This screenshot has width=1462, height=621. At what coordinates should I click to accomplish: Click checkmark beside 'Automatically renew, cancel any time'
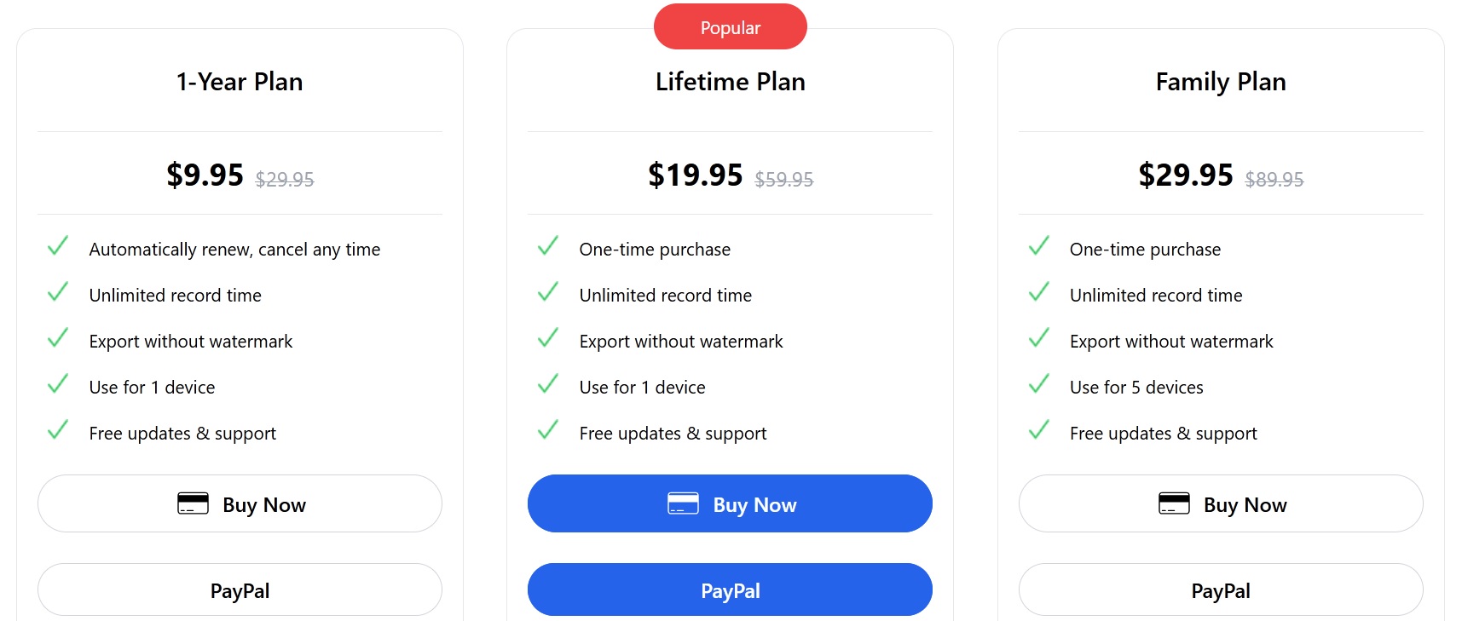58,247
